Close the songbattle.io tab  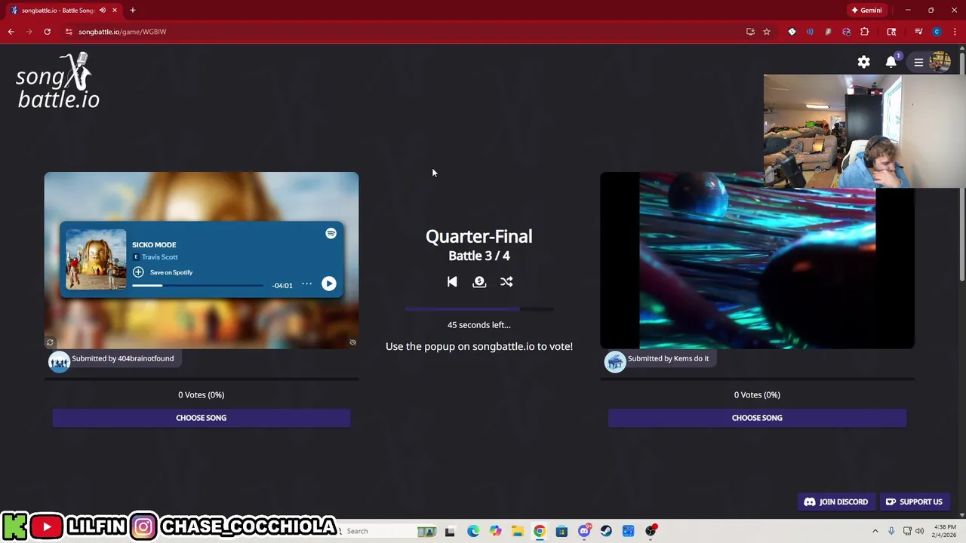(115, 11)
